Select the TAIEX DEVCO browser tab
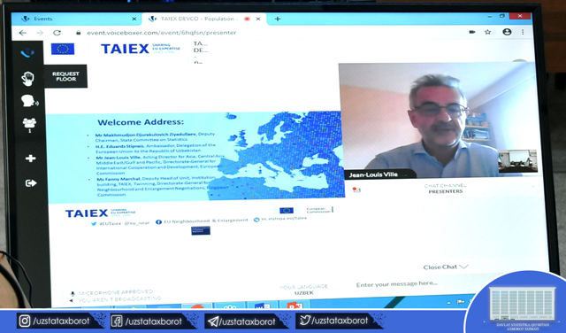Screen dimensions: 566x333 click(204, 19)
